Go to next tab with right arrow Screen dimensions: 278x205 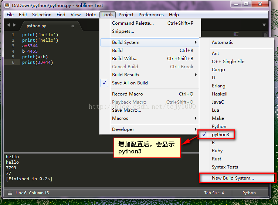coord(14,25)
